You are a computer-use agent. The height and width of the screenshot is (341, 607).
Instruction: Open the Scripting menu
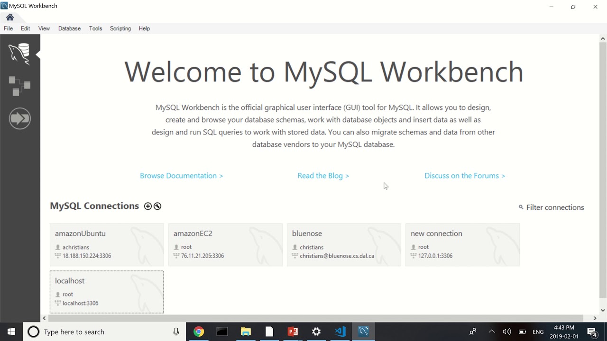click(120, 28)
